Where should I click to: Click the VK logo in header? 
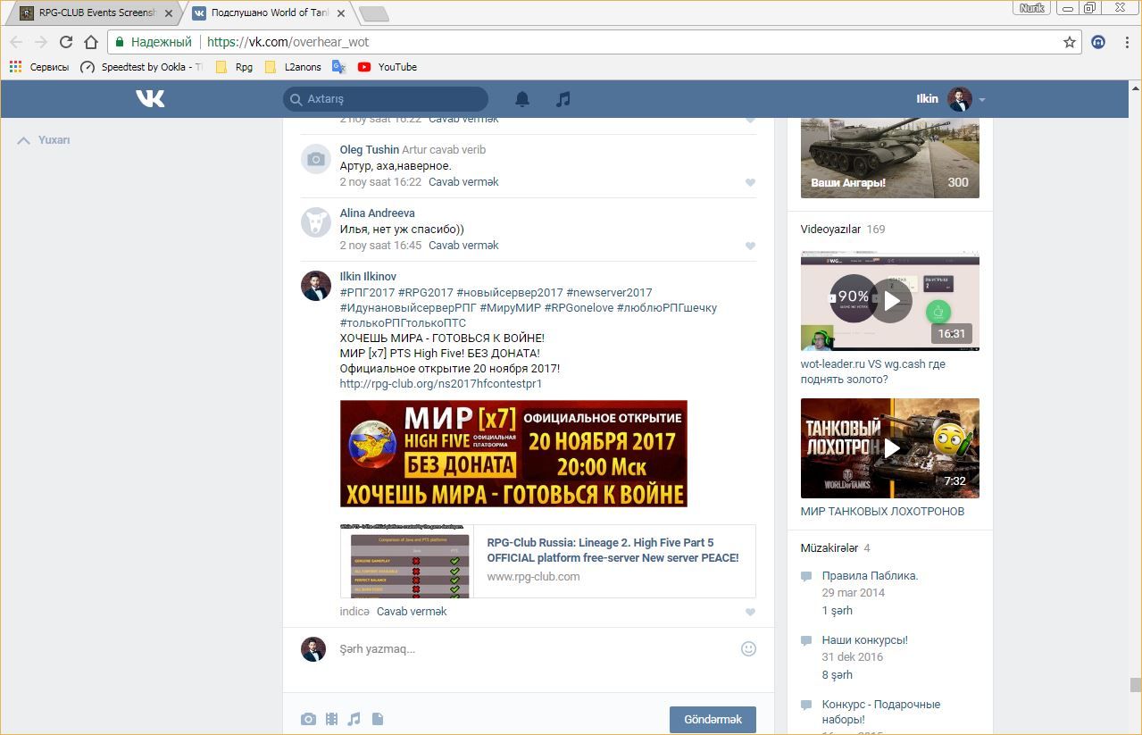(150, 98)
